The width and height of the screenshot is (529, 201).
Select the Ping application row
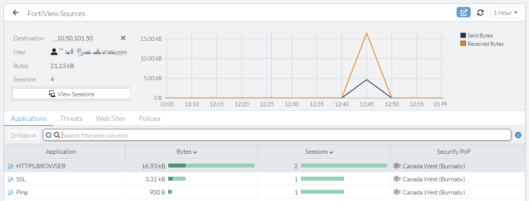pyautogui.click(x=264, y=192)
